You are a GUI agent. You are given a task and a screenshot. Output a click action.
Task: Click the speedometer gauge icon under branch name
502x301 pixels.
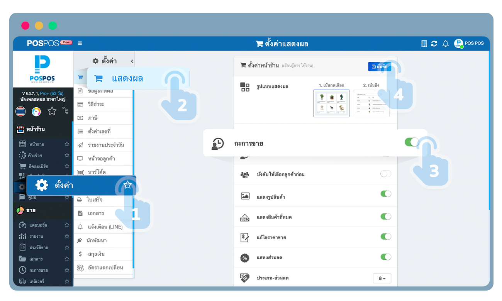[36, 112]
